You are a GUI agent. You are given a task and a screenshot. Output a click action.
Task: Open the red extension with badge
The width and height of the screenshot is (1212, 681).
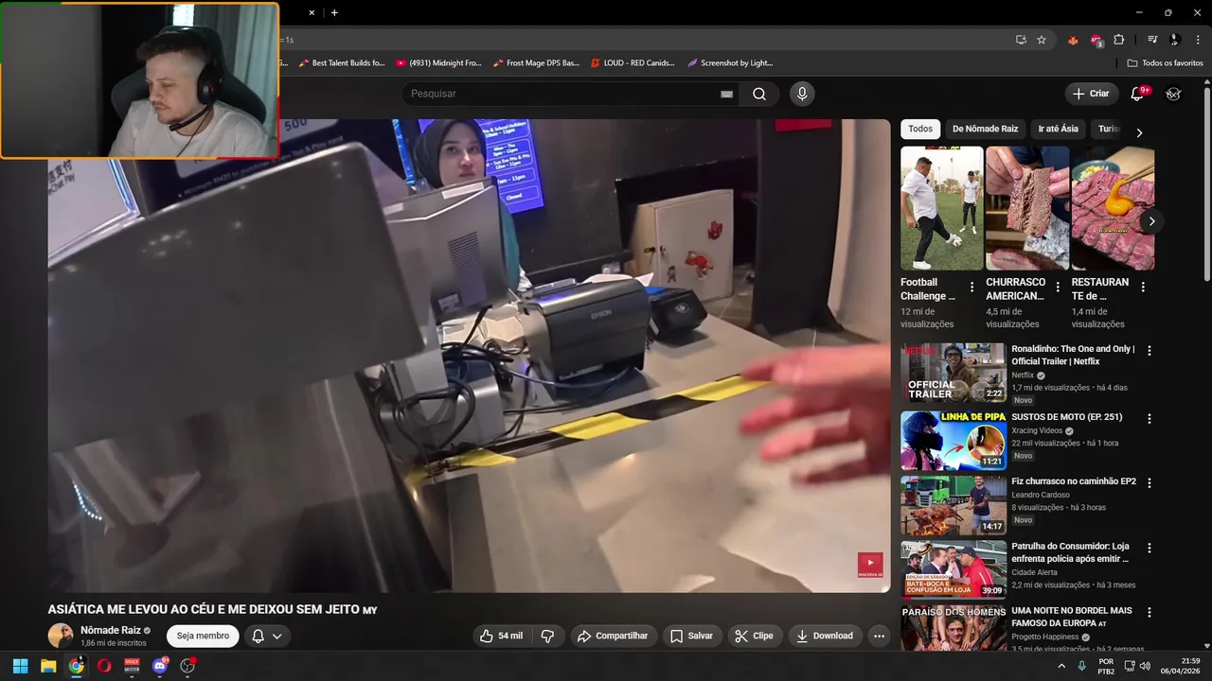click(x=1096, y=40)
